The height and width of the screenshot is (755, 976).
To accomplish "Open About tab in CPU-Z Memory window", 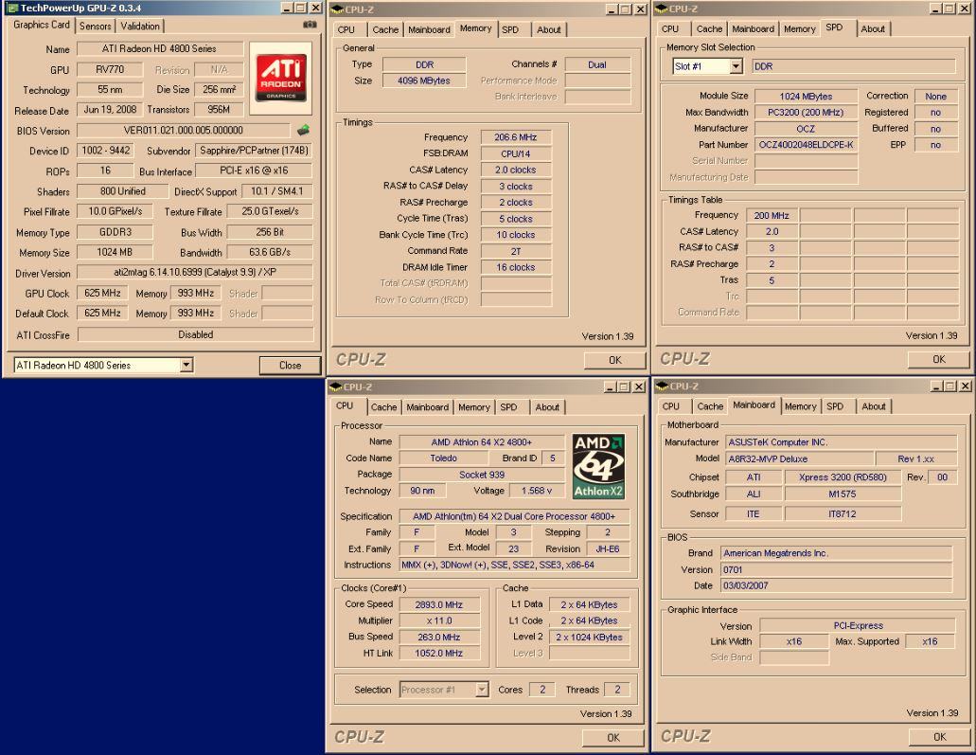I will pos(548,30).
